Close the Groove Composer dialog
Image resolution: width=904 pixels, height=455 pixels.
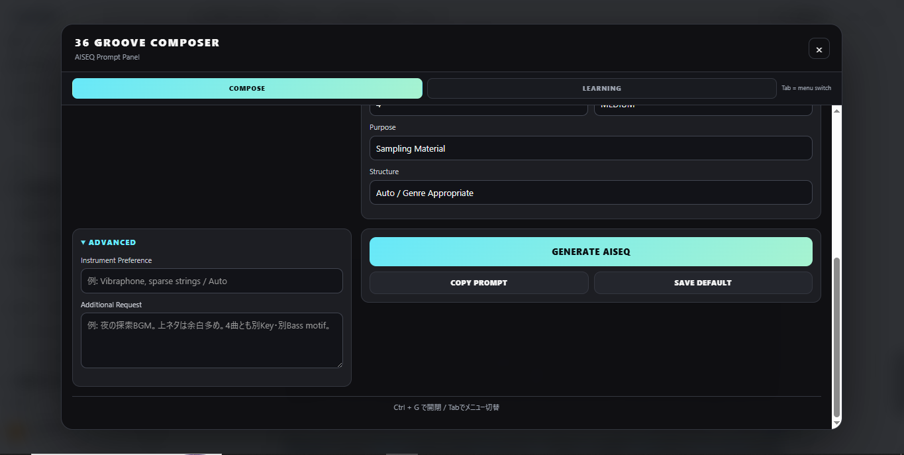(819, 49)
